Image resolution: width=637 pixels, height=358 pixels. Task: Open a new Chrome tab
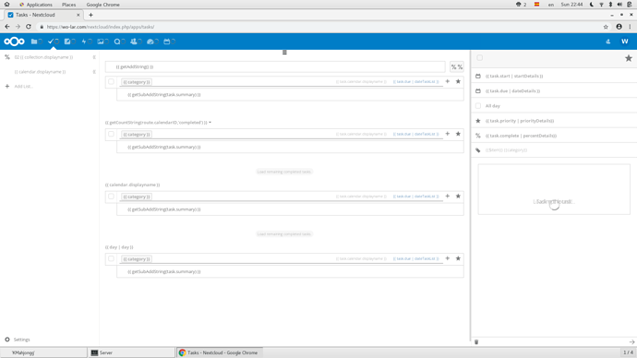point(90,15)
